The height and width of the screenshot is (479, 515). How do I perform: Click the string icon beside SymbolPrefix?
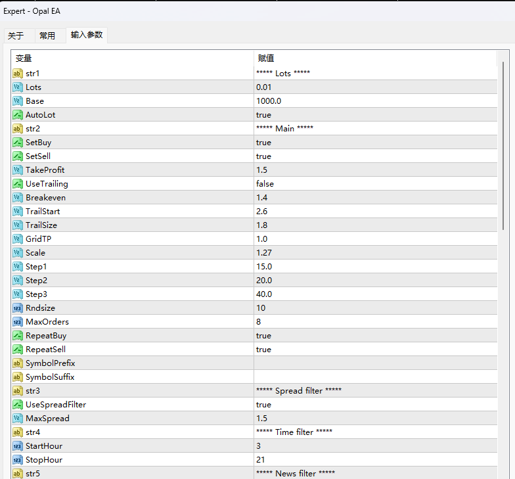click(18, 363)
